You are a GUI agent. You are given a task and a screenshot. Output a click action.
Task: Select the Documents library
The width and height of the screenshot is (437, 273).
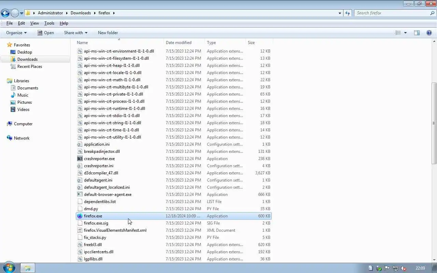click(28, 88)
